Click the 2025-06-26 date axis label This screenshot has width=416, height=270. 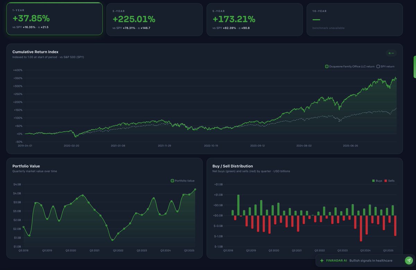(350, 146)
